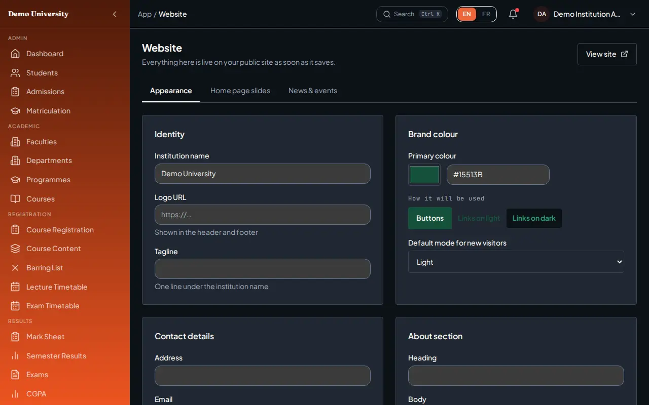The image size is (649, 405).
Task: Open the Home page slides tab
Action: (x=240, y=91)
